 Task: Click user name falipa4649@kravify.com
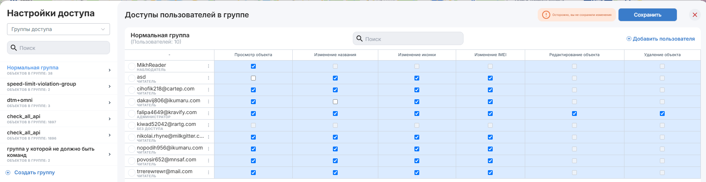coord(167,112)
